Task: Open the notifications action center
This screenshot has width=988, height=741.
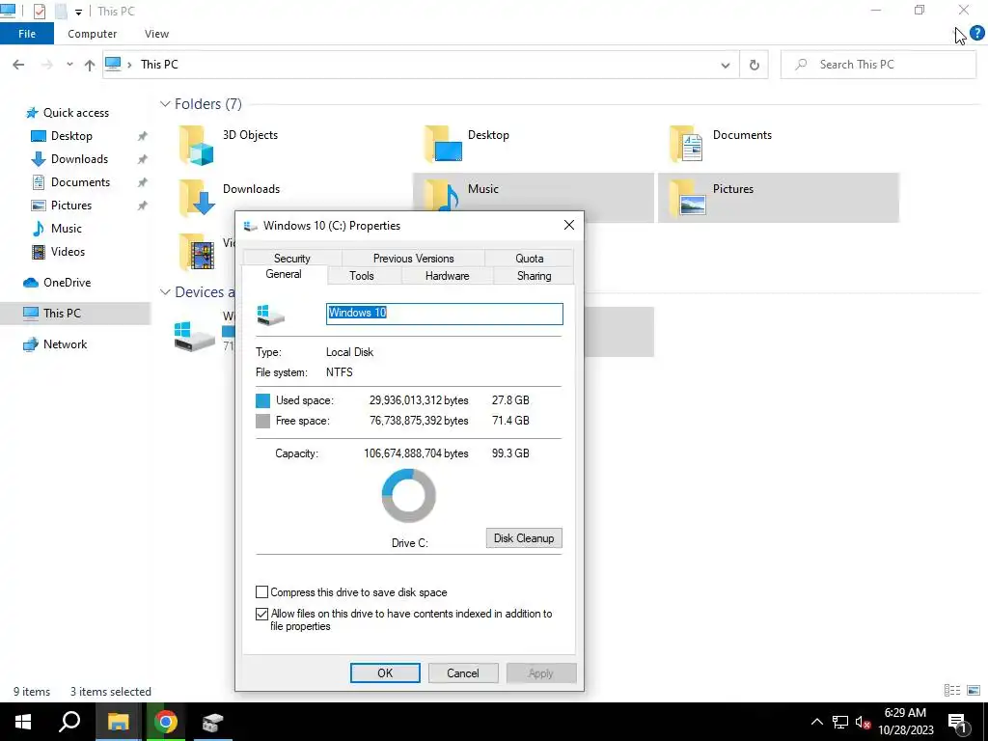Action: click(x=958, y=723)
